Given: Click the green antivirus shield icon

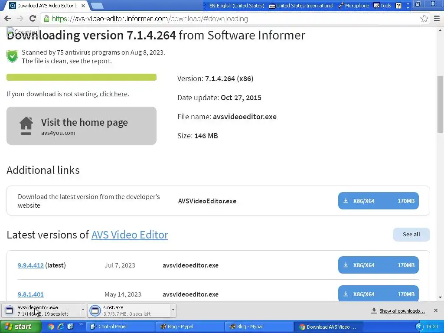Looking at the screenshot, I should [x=13, y=56].
